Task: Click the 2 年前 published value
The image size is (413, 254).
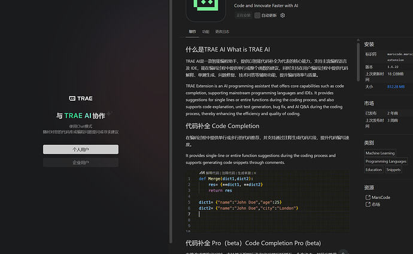Action: point(393,113)
